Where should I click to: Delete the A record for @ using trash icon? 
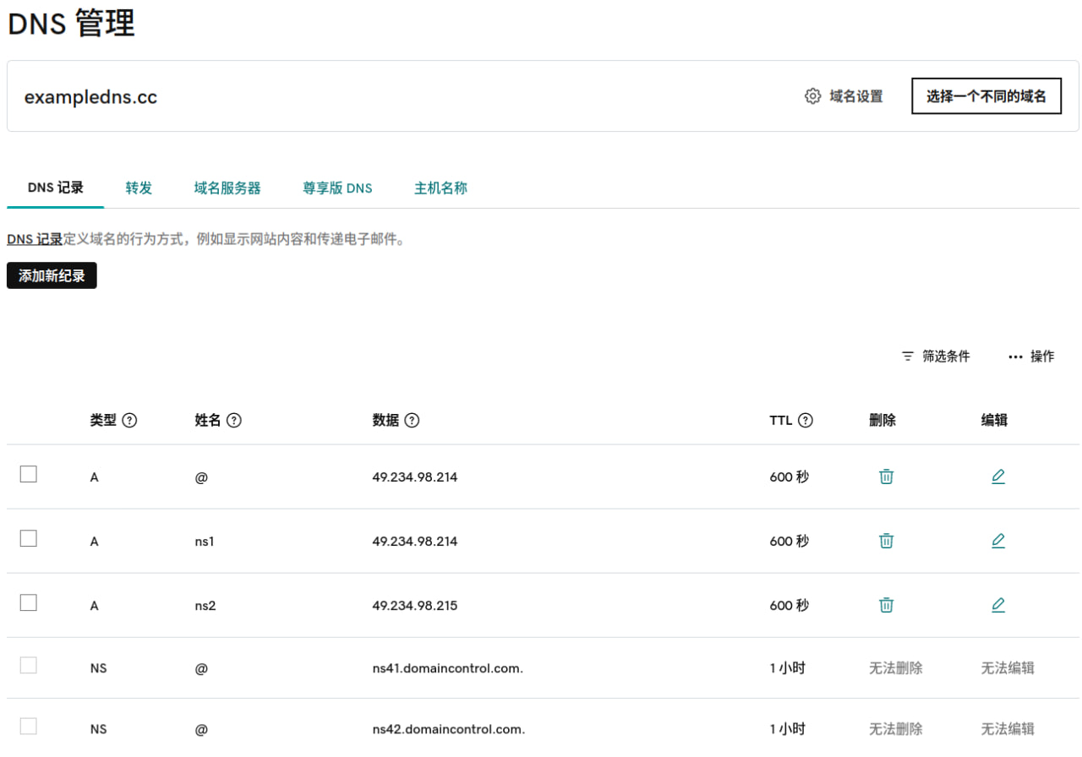[x=885, y=476]
